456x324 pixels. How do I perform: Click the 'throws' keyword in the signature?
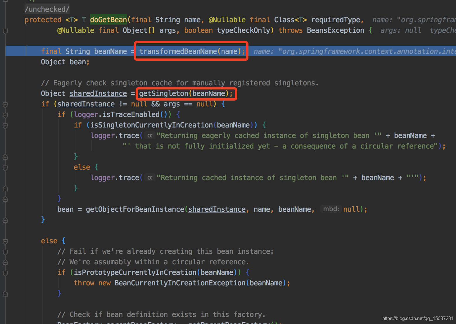pos(291,30)
